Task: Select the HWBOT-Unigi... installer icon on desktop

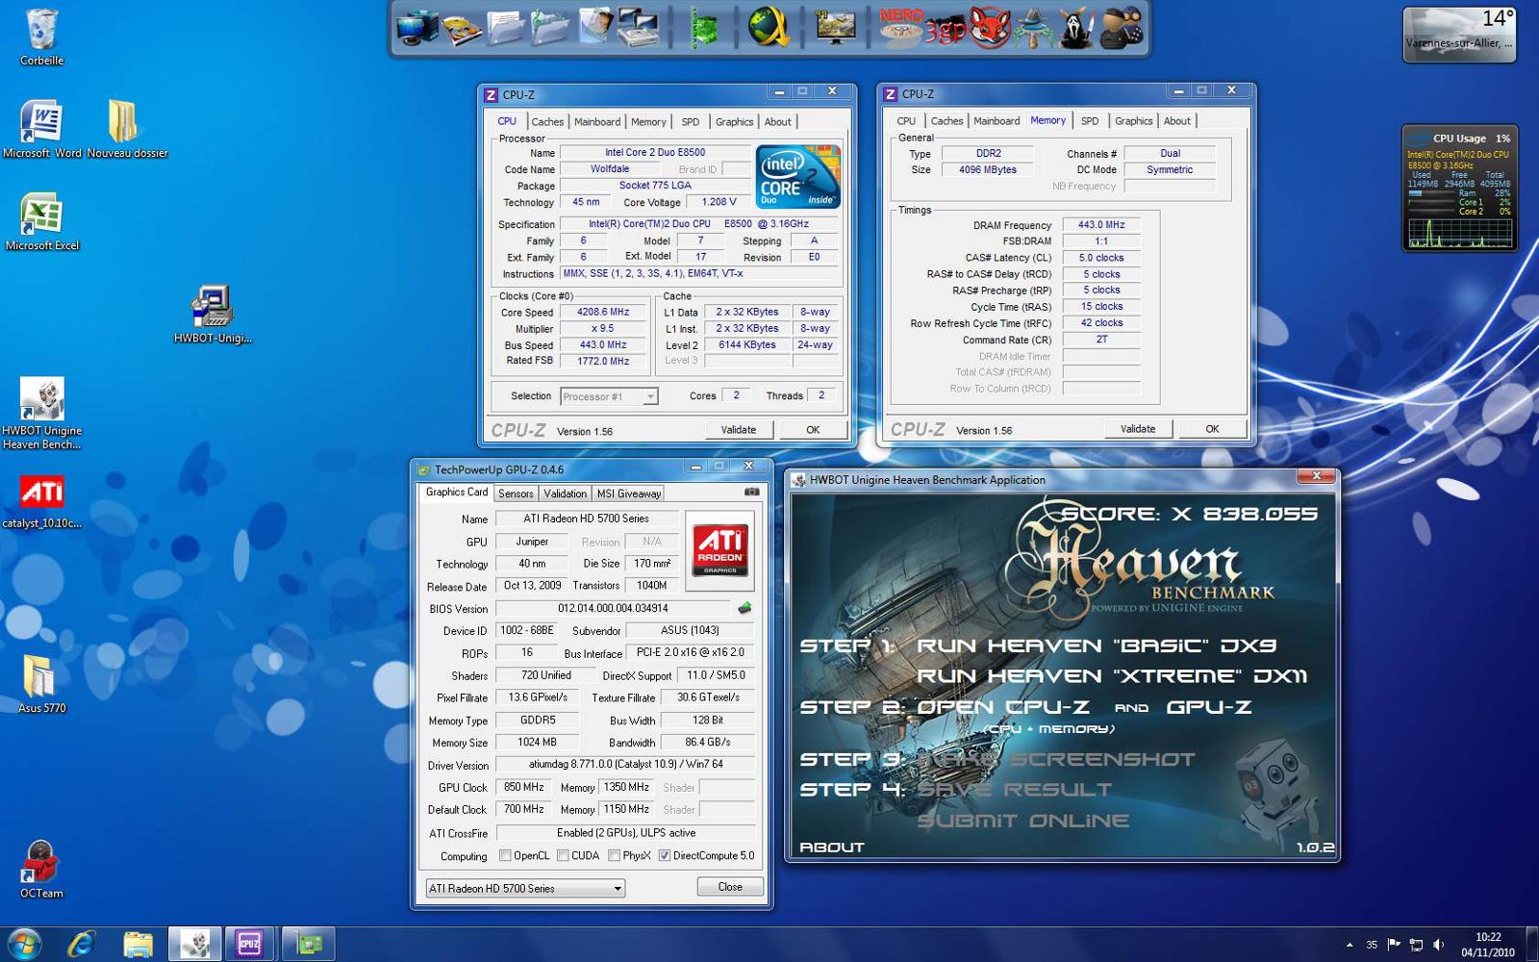Action: tap(213, 315)
